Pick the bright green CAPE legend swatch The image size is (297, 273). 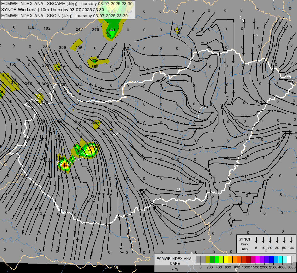pos(217,259)
